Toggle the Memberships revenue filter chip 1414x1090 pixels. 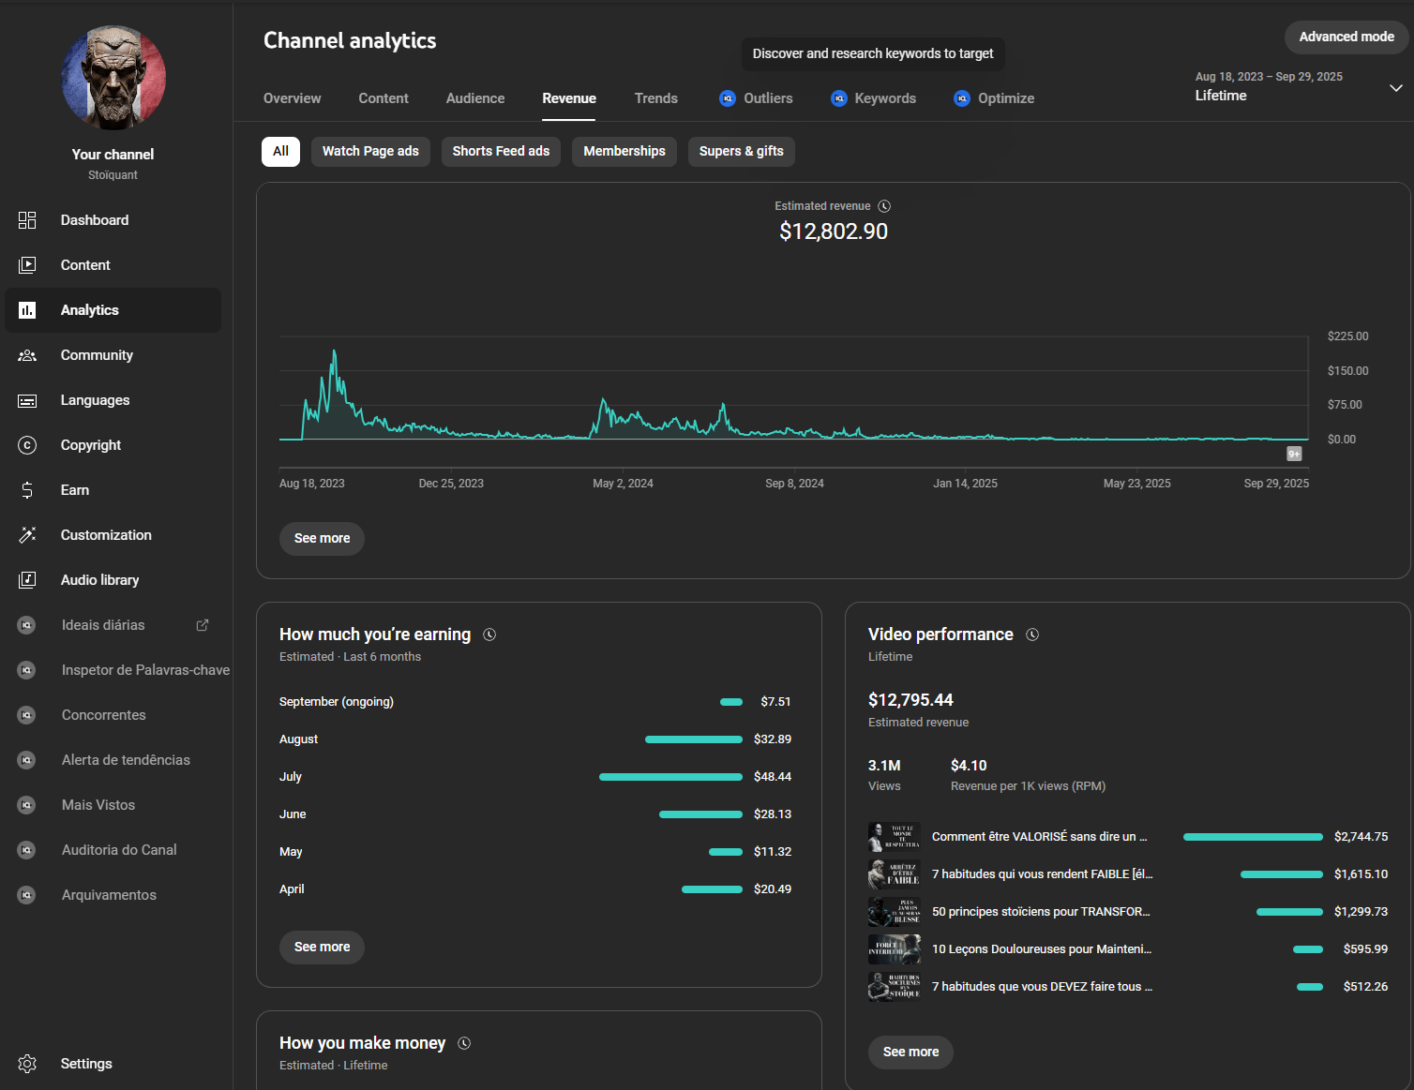[624, 152]
